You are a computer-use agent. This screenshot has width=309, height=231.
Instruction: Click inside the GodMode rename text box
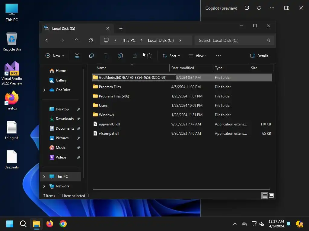click(137, 78)
